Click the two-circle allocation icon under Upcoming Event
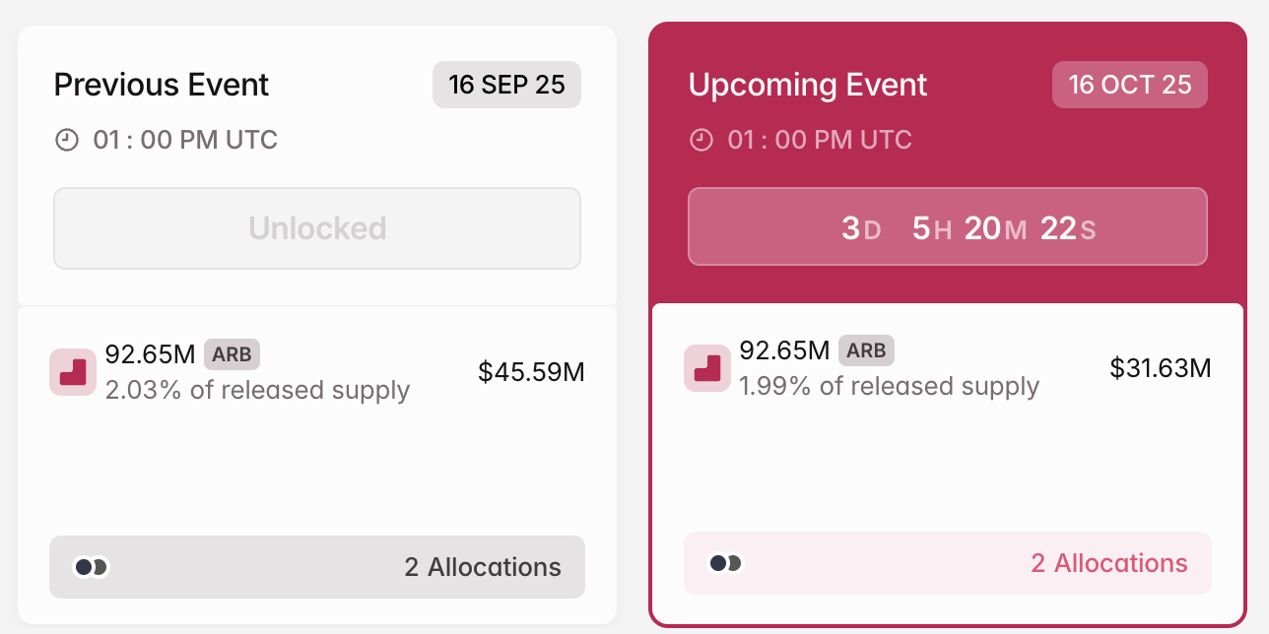 coord(724,563)
